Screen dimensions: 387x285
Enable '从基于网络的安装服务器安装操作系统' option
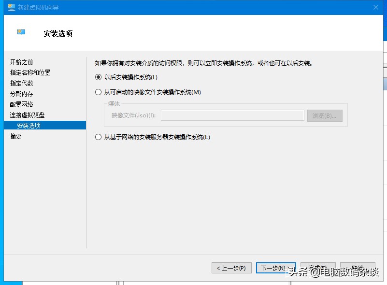[98, 137]
